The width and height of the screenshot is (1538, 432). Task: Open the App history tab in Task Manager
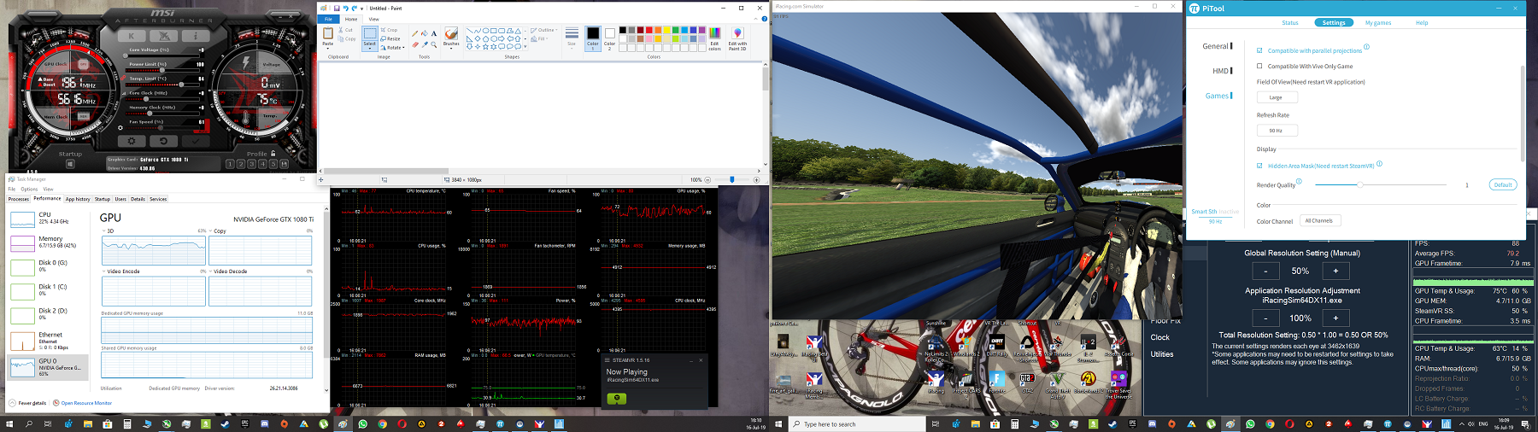(78, 199)
